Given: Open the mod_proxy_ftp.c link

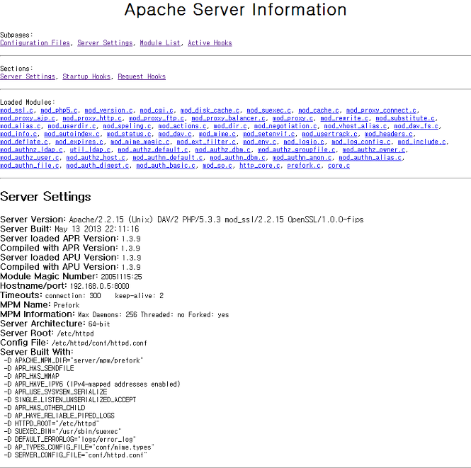Looking at the screenshot, I should (157, 118).
